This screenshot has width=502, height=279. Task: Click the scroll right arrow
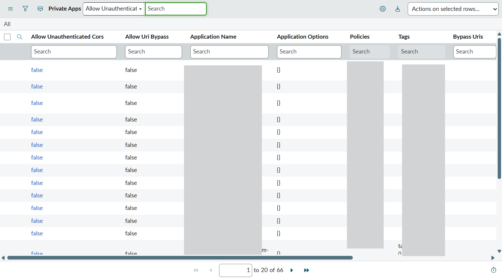(493, 258)
